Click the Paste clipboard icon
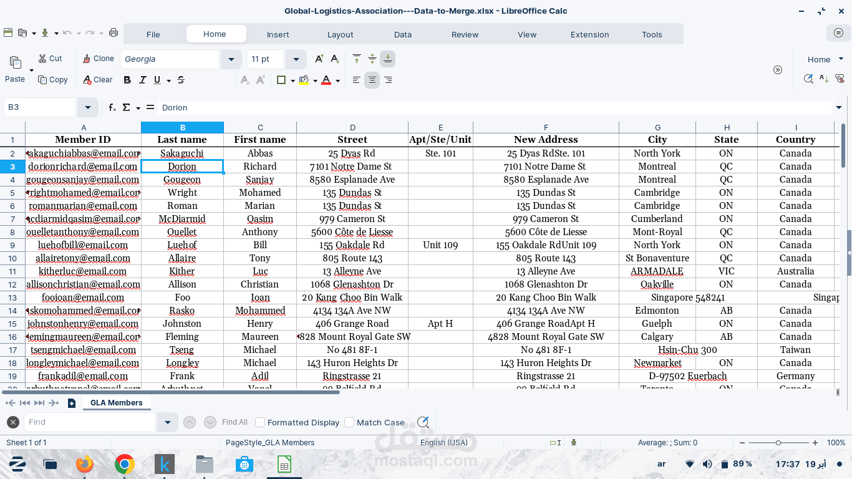The image size is (852, 479). (x=15, y=62)
